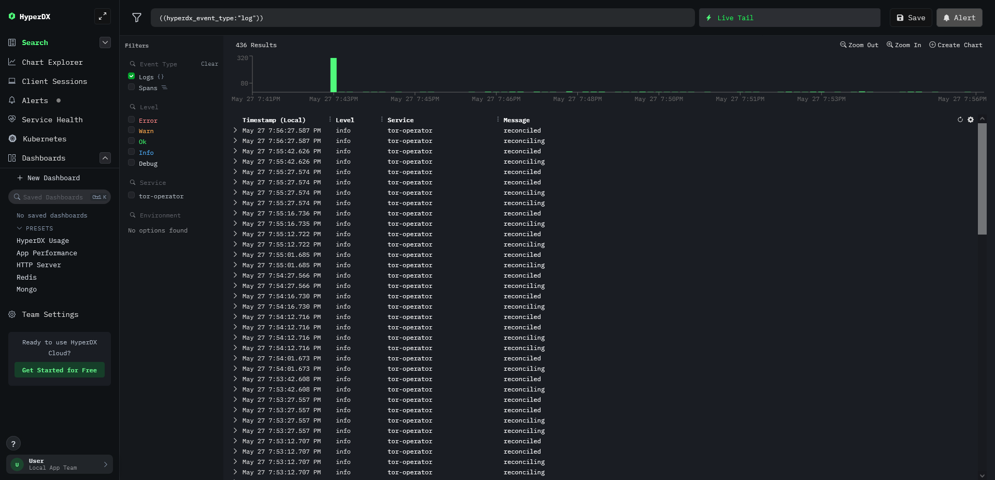The width and height of the screenshot is (995, 480).
Task: Click the Timestamp column drag handle
Action: click(330, 120)
